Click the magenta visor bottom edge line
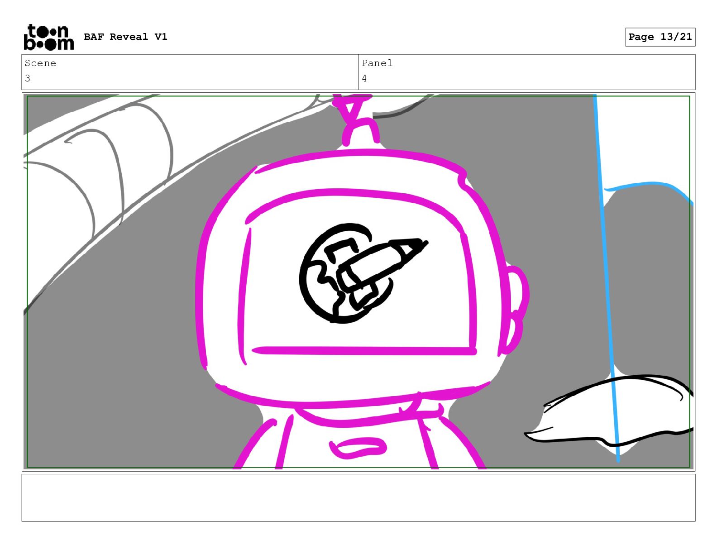The width and height of the screenshot is (717, 554). click(364, 351)
